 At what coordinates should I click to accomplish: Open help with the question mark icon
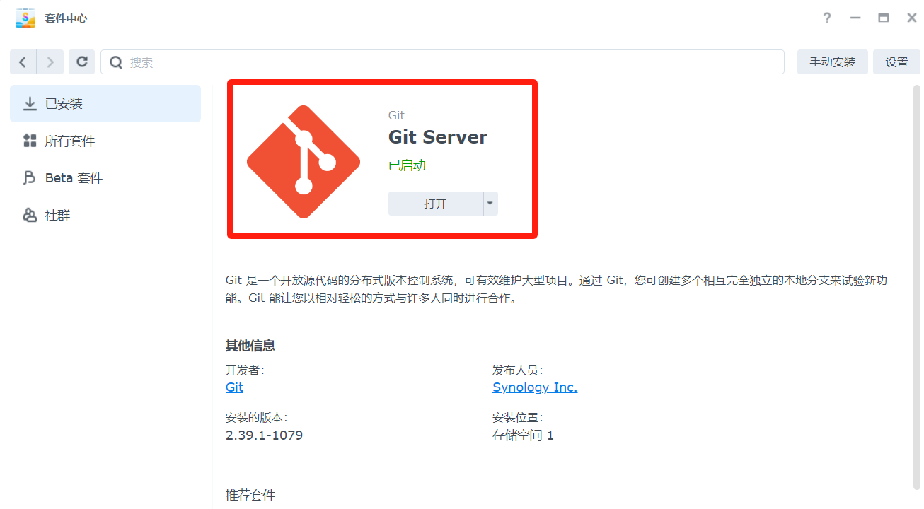point(826,18)
